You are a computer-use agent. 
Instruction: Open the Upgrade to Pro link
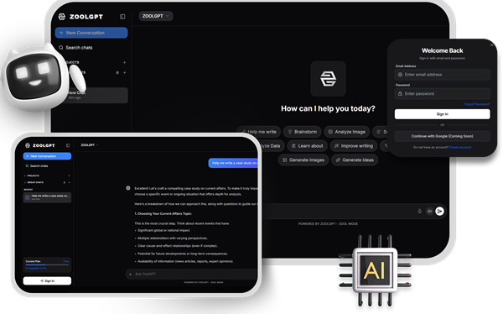click(36, 269)
